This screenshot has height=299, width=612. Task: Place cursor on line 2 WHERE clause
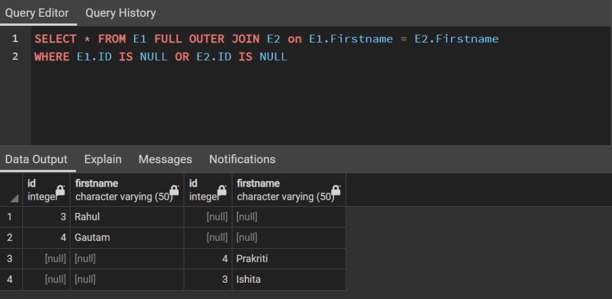pos(160,57)
